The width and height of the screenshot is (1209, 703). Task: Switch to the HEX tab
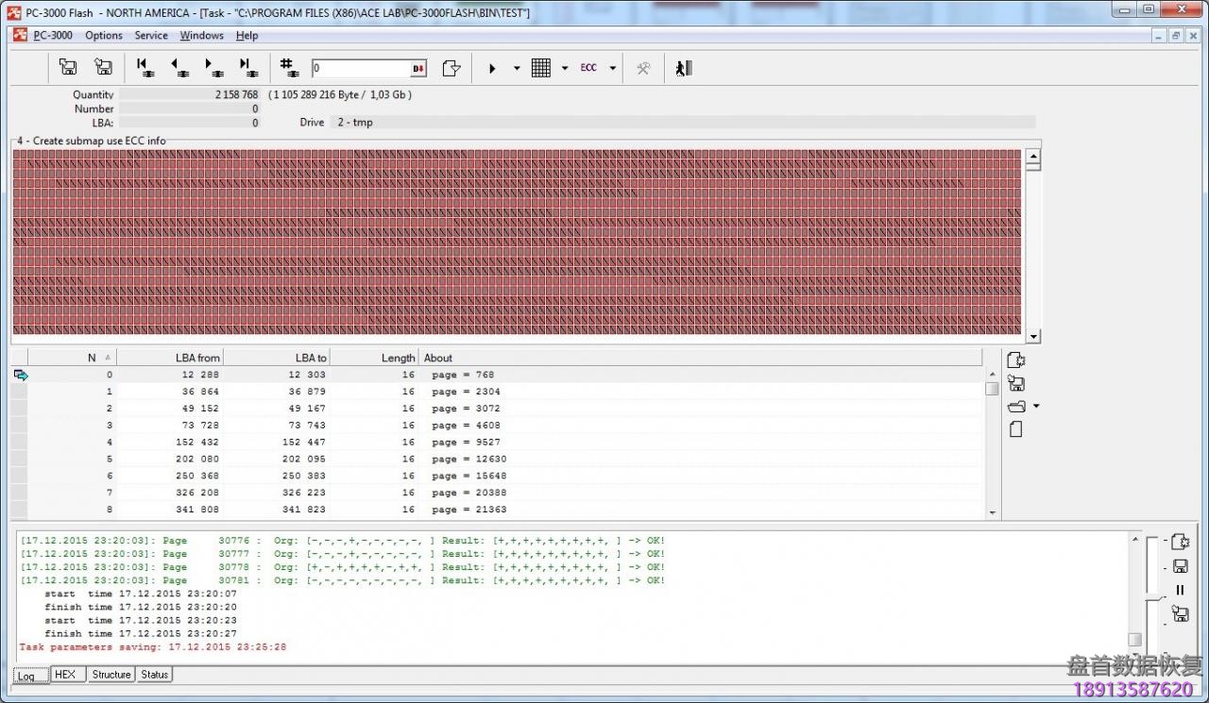coord(65,675)
